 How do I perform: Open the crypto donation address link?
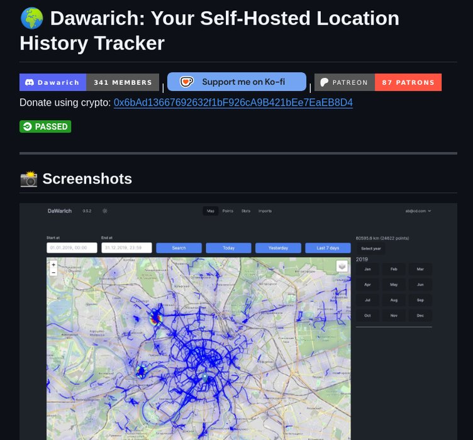pos(233,102)
